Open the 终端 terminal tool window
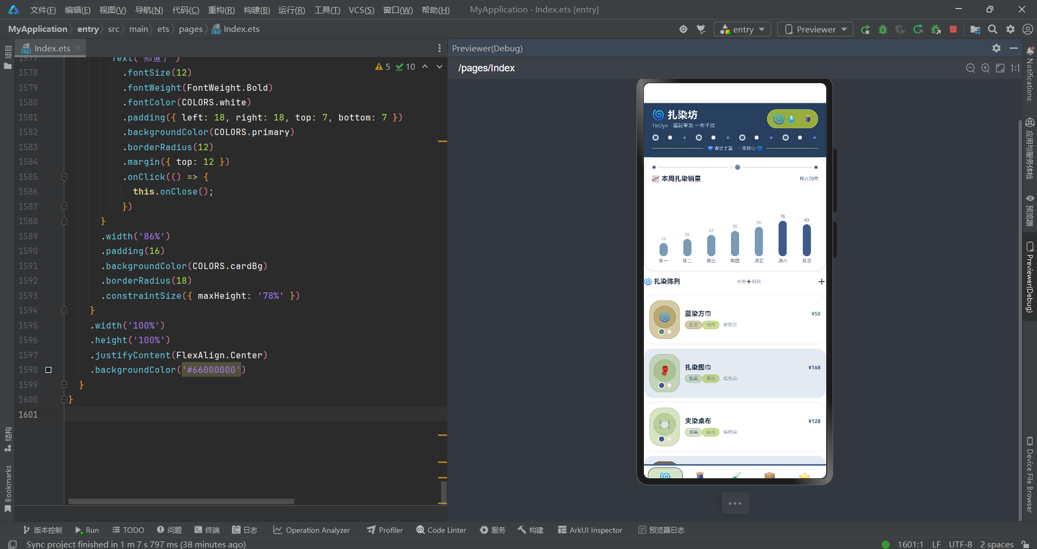 (207, 530)
